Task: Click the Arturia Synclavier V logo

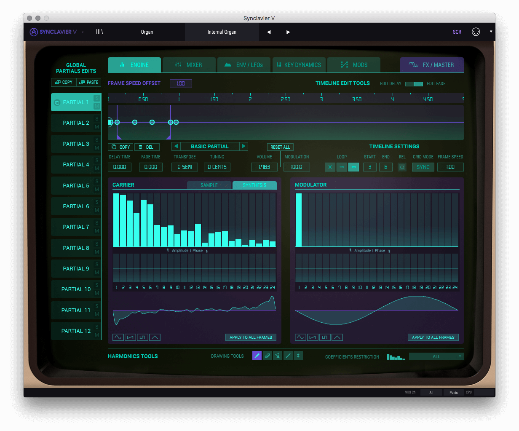Action: (53, 32)
